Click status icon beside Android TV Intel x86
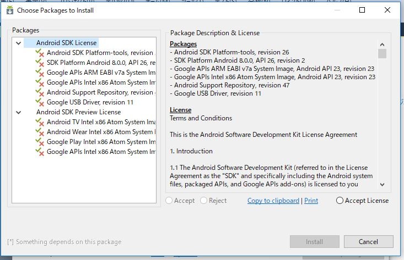 coord(40,122)
